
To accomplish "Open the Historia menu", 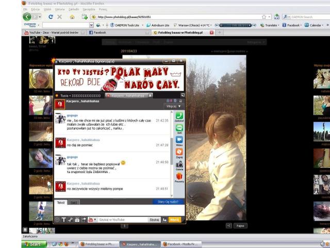I will point(60,9).
